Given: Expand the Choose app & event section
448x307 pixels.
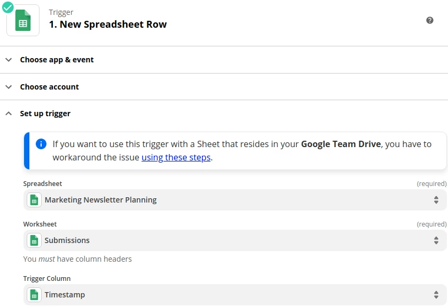Looking at the screenshot, I should point(9,60).
